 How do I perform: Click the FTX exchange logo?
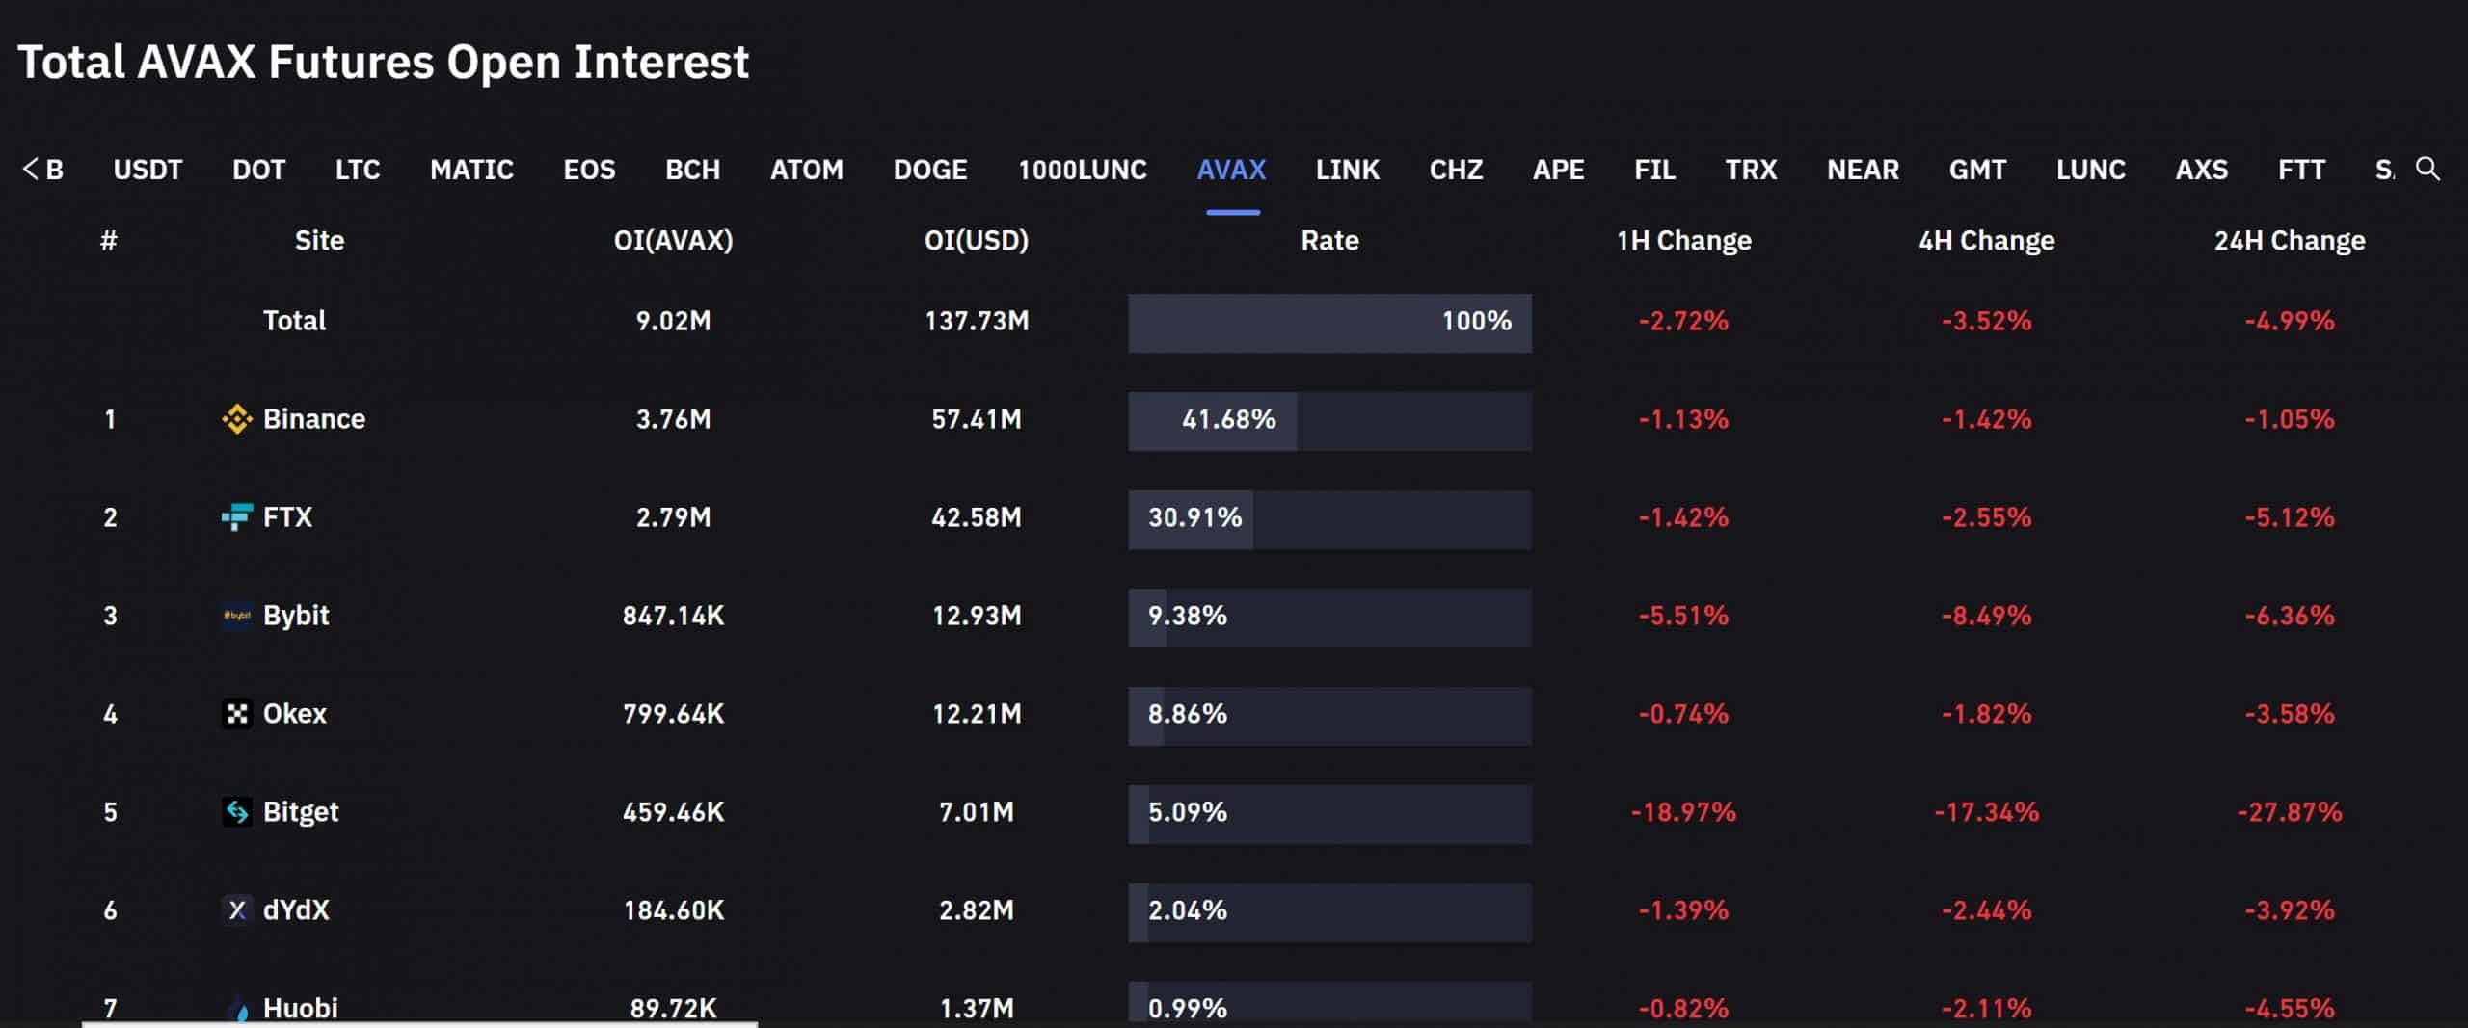(236, 517)
